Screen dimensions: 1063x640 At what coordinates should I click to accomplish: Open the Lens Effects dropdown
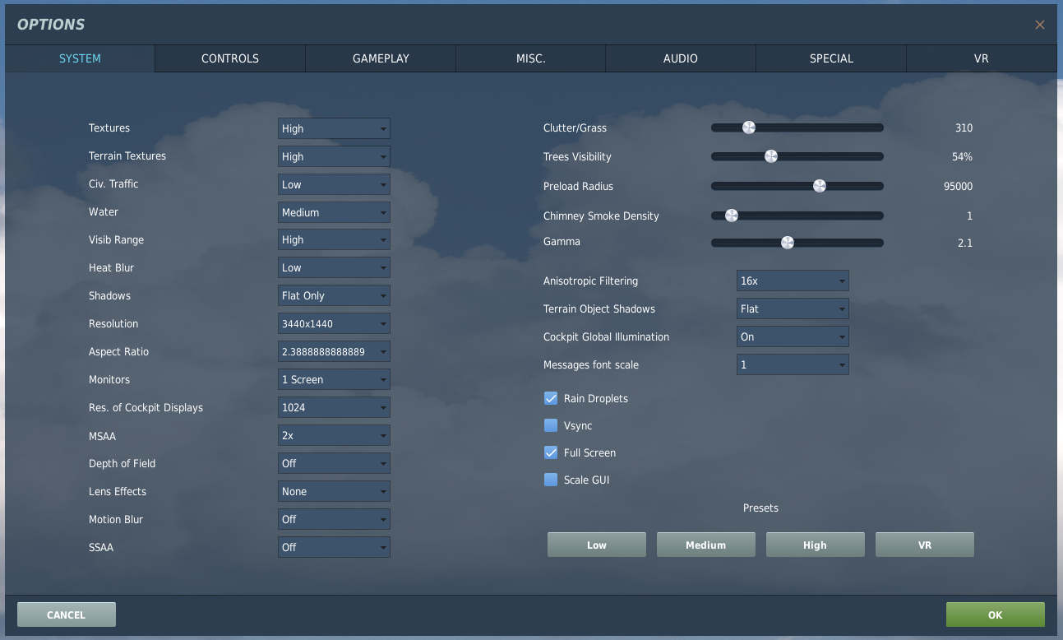point(334,491)
